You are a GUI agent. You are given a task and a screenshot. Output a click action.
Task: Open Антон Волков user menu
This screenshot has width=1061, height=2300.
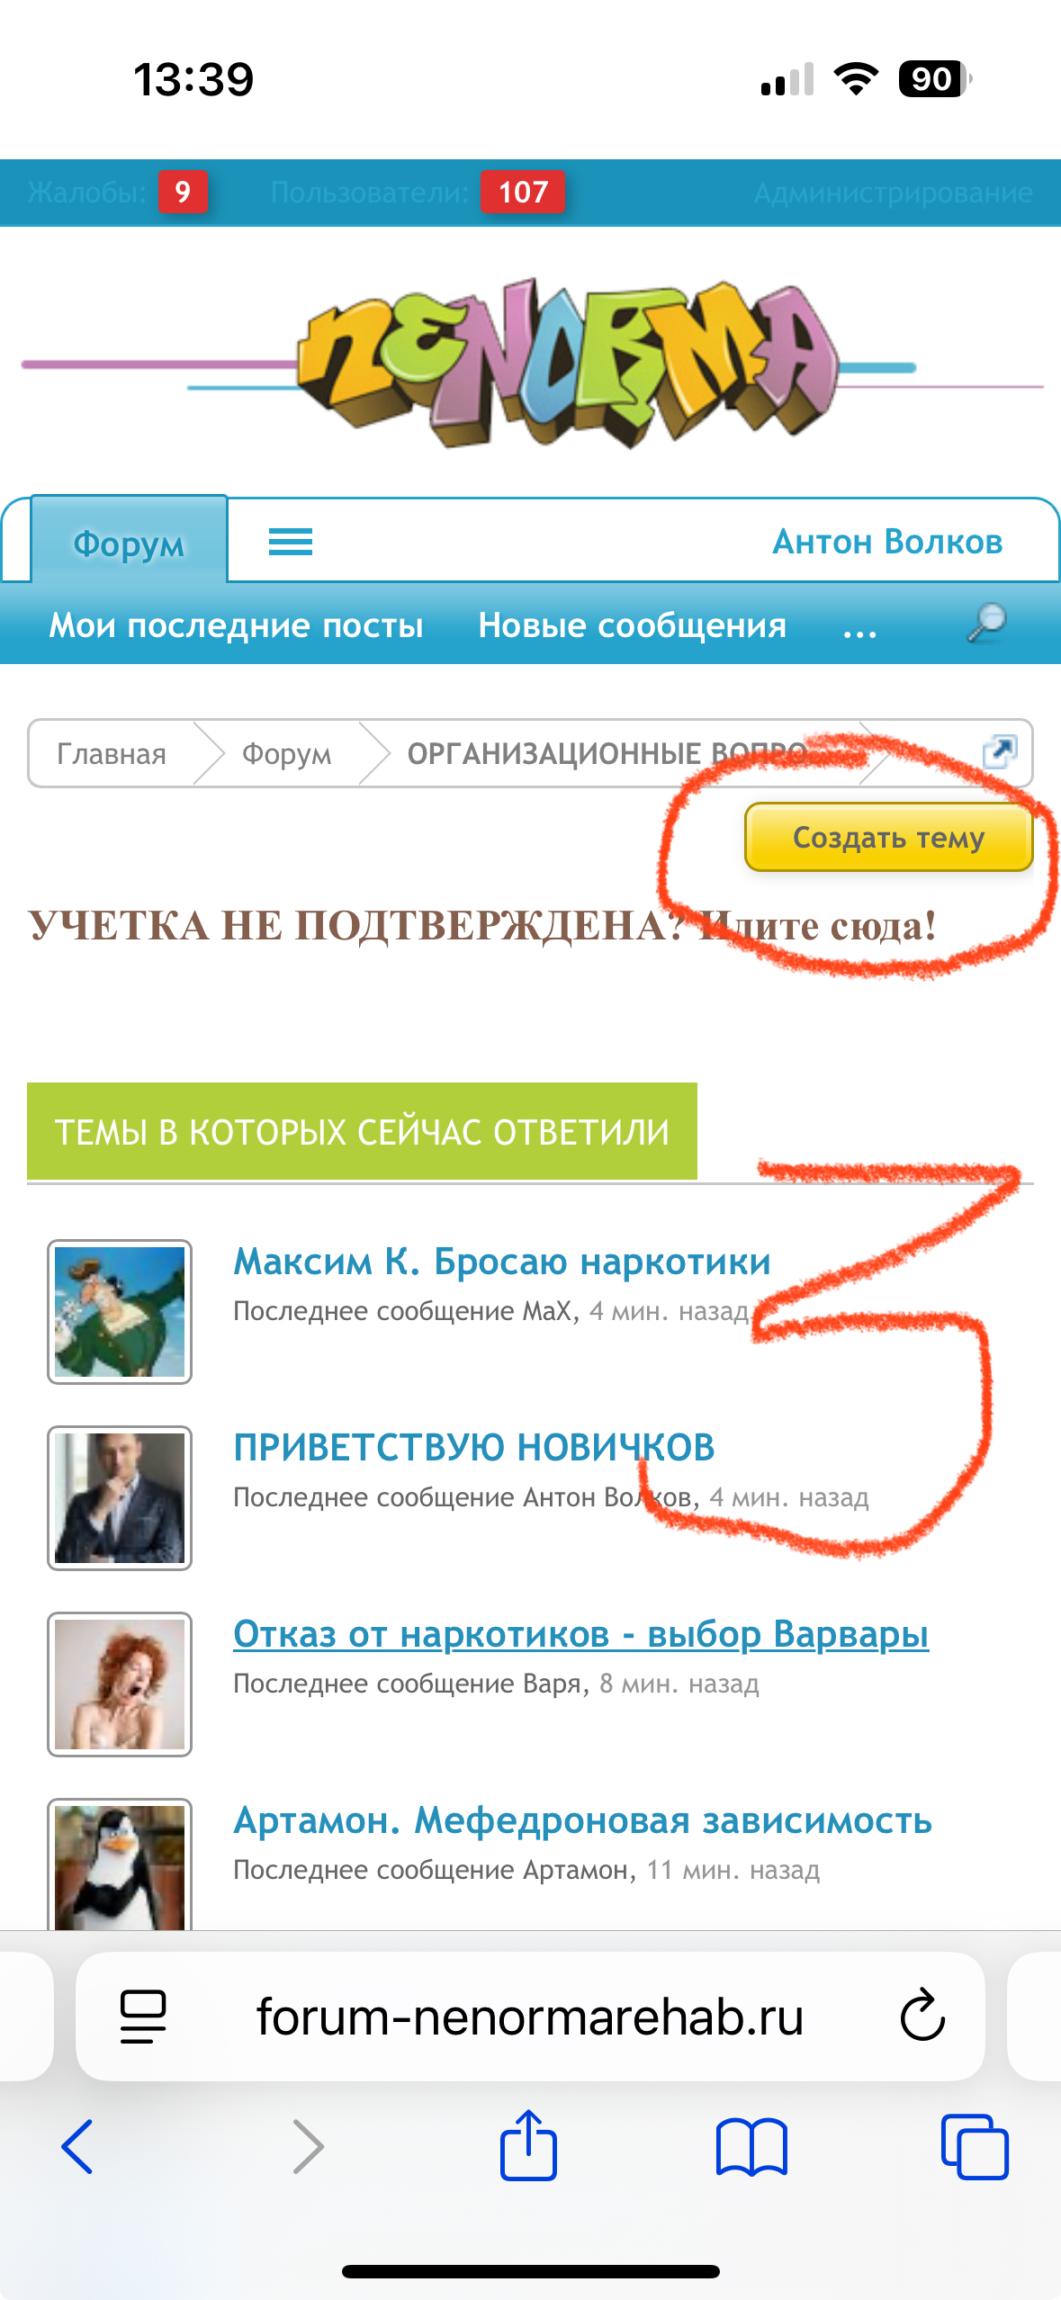tap(887, 542)
